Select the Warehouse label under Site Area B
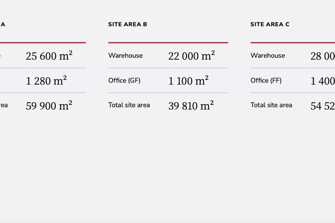 [125, 55]
